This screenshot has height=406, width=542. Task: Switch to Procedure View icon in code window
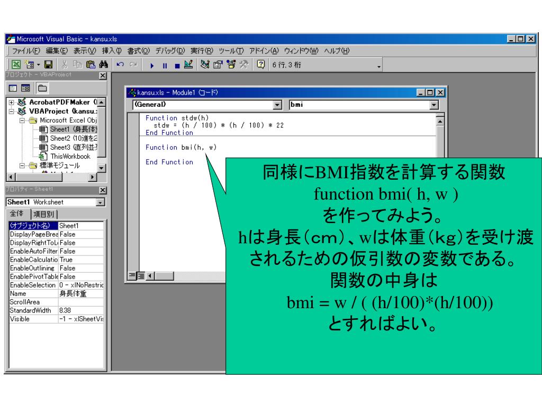pos(132,275)
